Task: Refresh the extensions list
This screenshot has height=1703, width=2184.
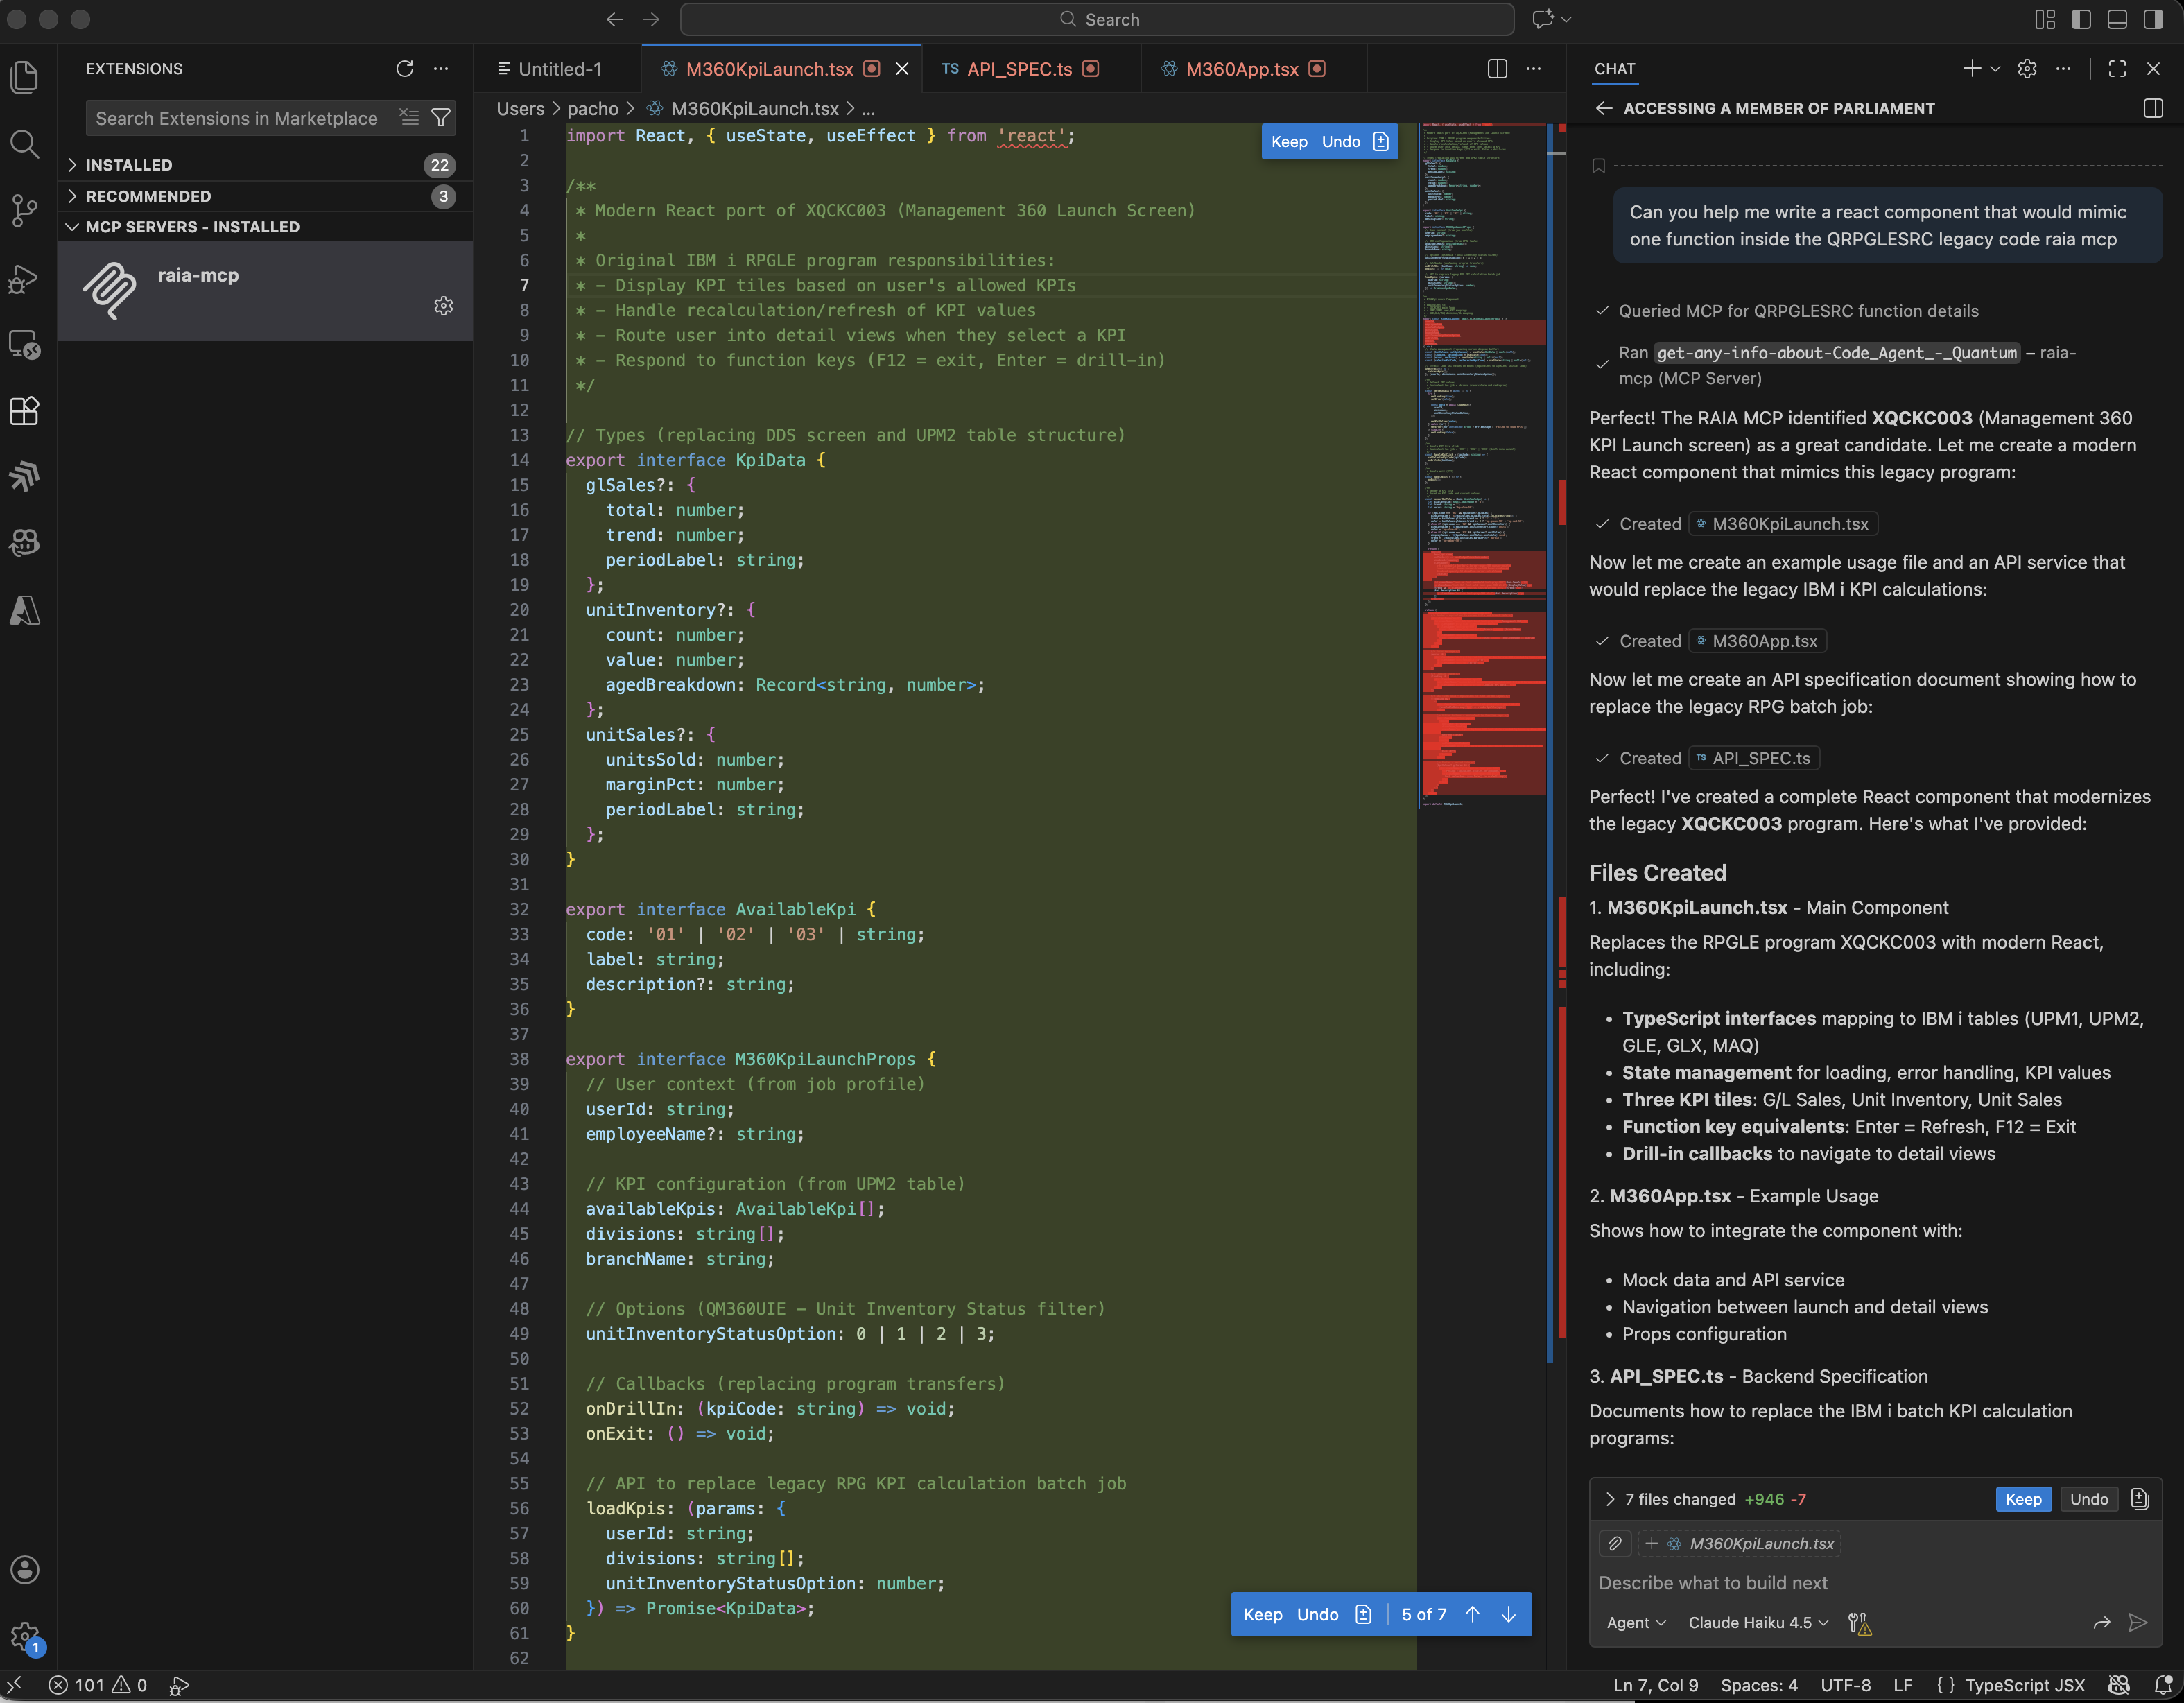Action: pos(404,69)
